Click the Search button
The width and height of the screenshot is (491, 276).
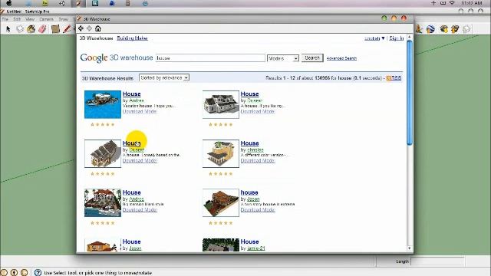coord(312,58)
